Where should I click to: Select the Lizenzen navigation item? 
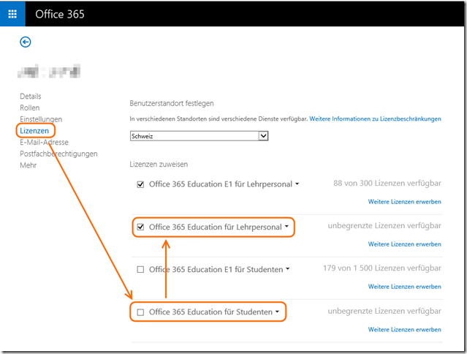point(34,130)
